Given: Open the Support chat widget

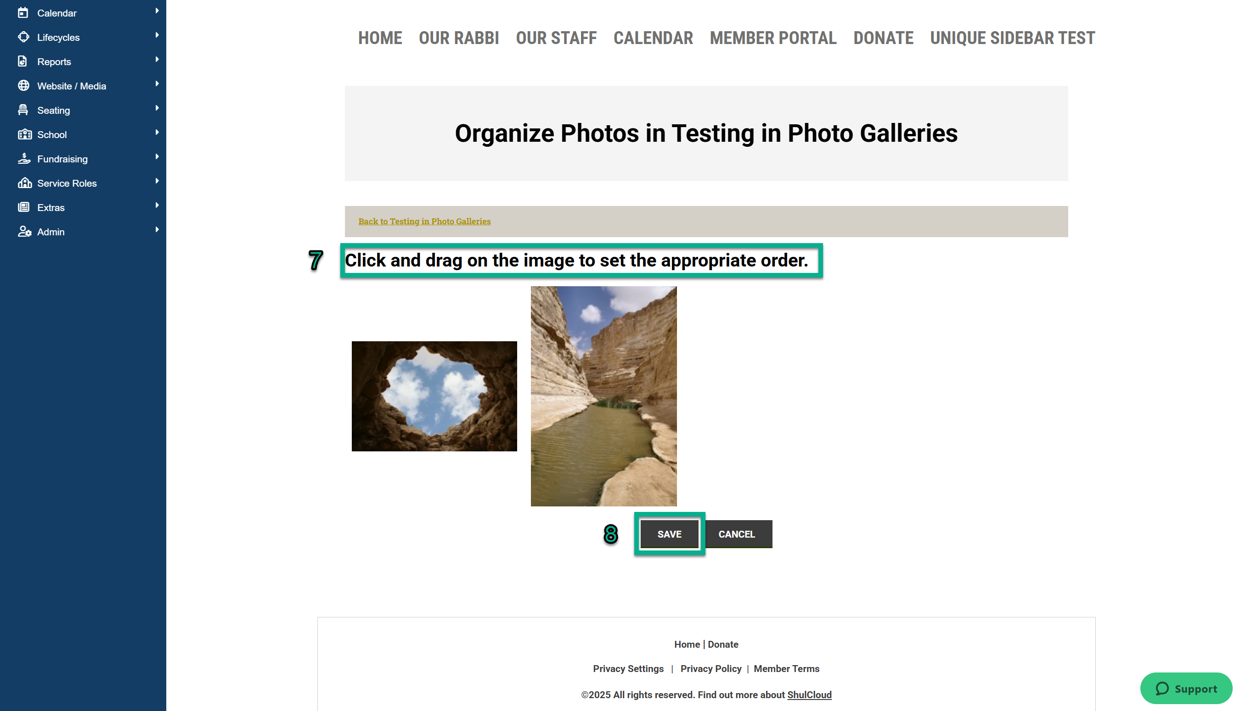Looking at the screenshot, I should [x=1186, y=689].
